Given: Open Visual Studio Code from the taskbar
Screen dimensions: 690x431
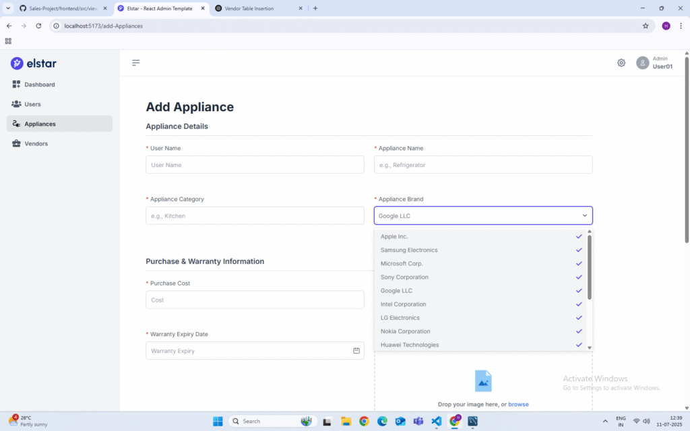Looking at the screenshot, I should click(436, 422).
